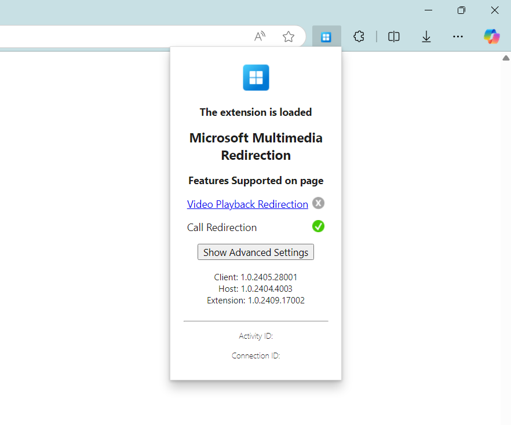Select the Features Supported on page heading
This screenshot has width=511, height=425.
coord(256,180)
